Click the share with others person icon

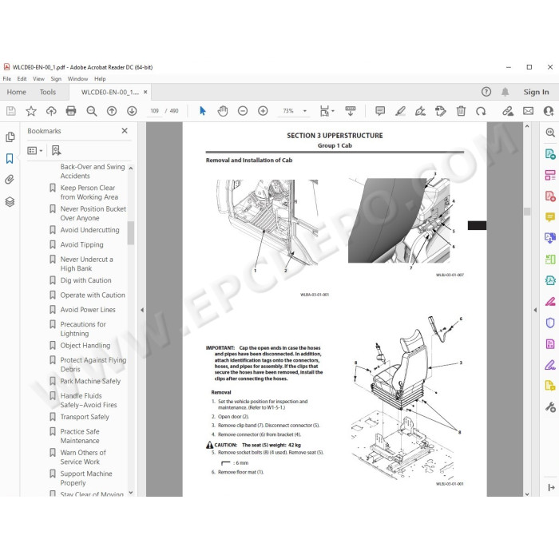pos(549,111)
